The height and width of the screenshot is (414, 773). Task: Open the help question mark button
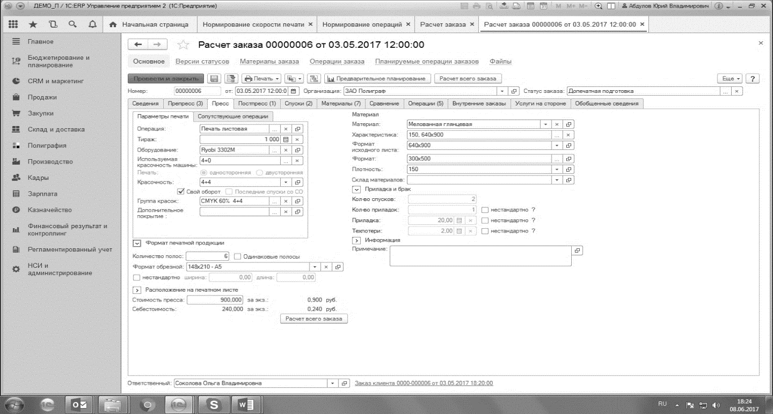(752, 79)
